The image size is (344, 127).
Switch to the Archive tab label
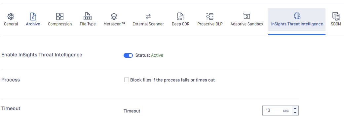coord(33,24)
